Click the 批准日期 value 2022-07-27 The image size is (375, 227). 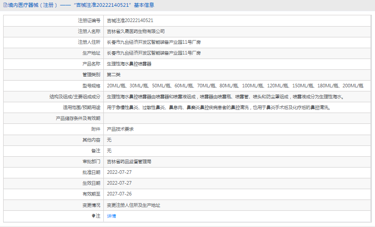[x=119, y=173]
